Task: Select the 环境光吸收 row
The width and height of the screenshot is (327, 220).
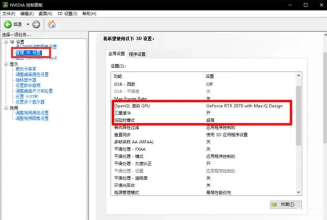Action: [203, 185]
